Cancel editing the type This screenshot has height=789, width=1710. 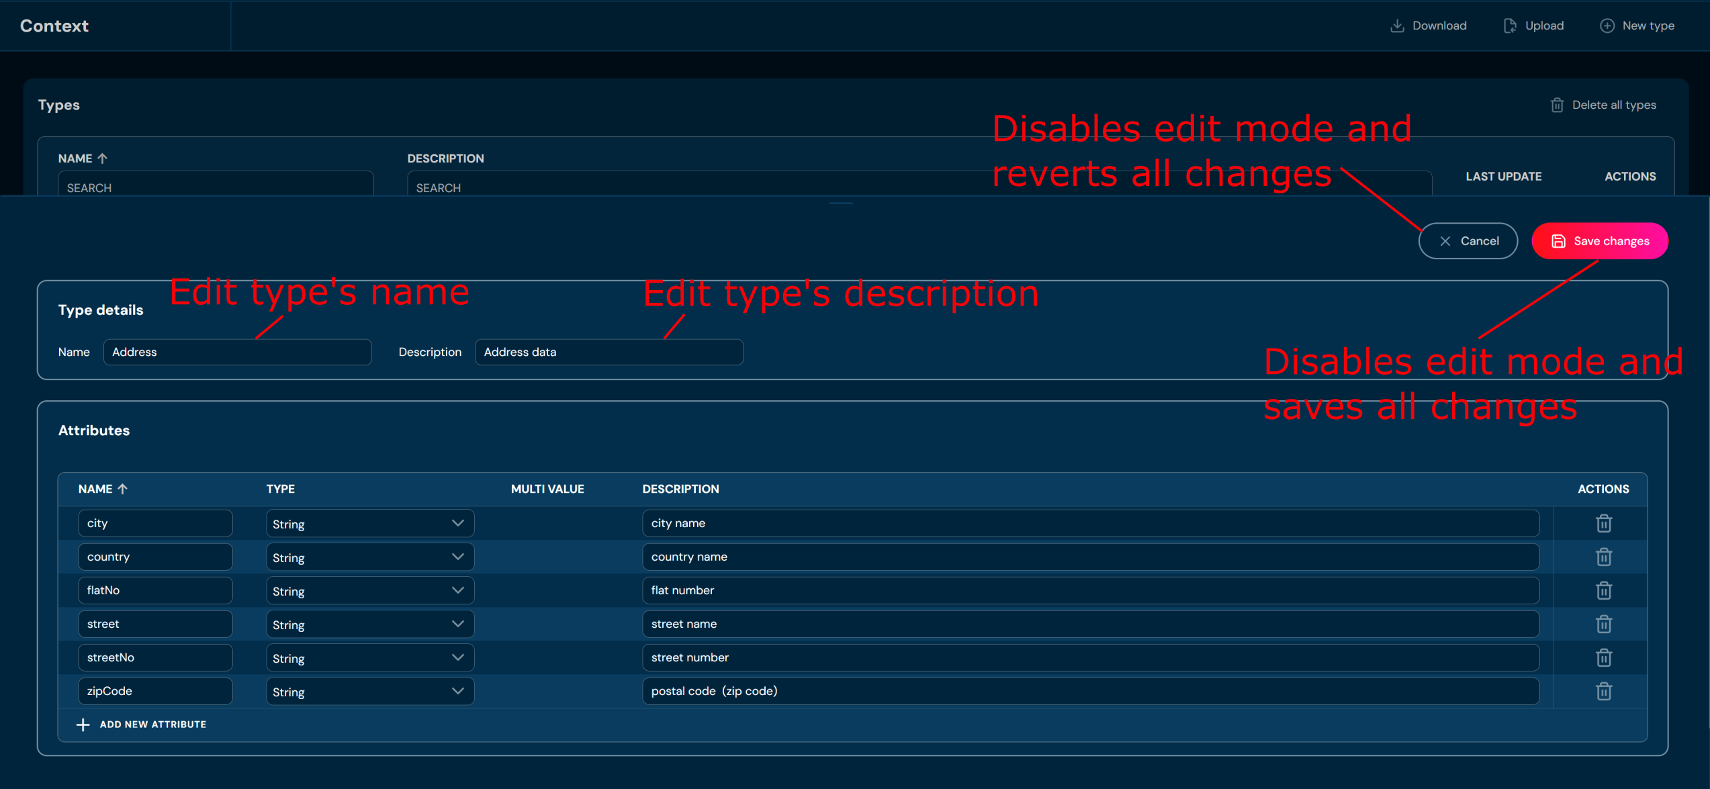tap(1468, 241)
